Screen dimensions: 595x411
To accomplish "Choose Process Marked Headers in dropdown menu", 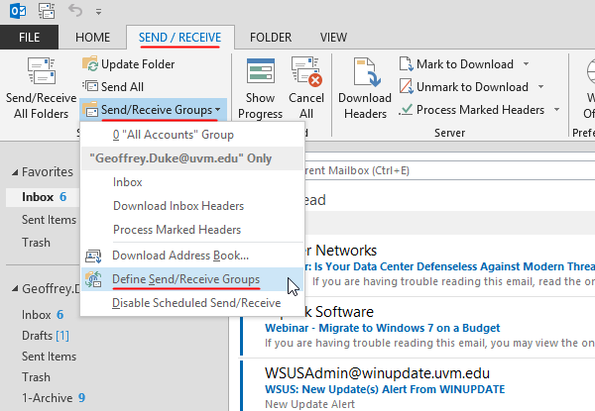I will coord(192,230).
